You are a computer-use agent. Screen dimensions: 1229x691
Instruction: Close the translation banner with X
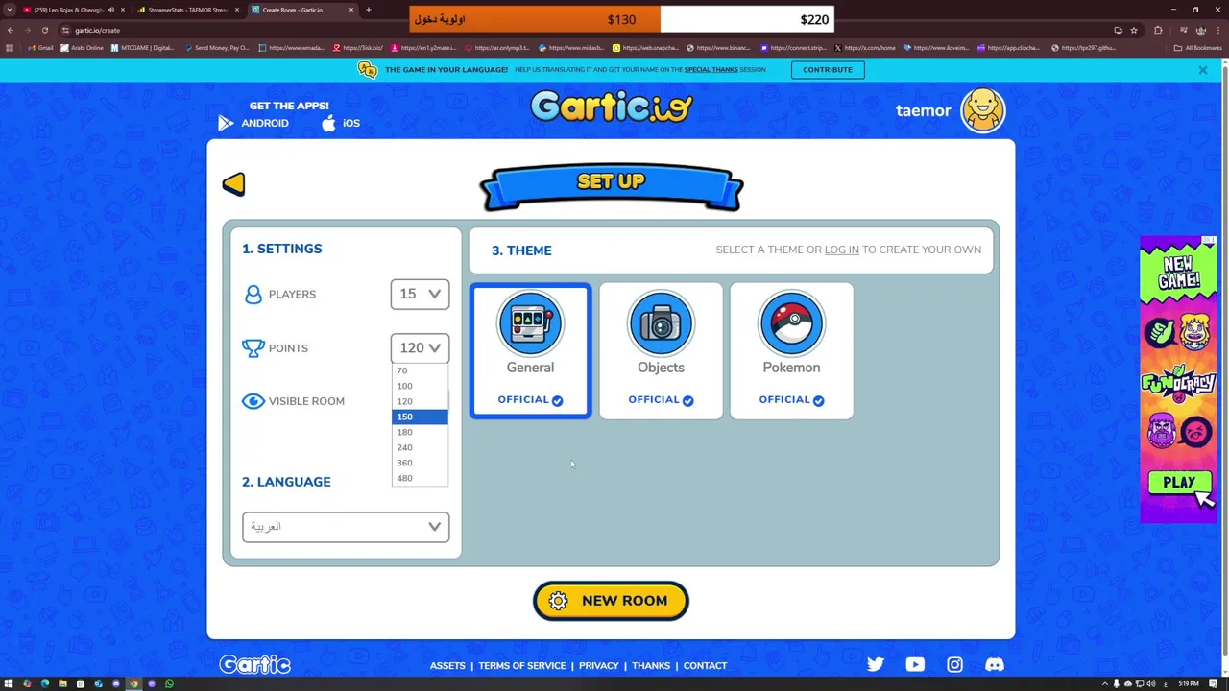pos(1202,70)
